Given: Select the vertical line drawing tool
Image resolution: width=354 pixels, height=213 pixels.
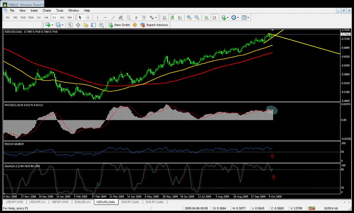Looking at the screenshot, I should coord(97,18).
